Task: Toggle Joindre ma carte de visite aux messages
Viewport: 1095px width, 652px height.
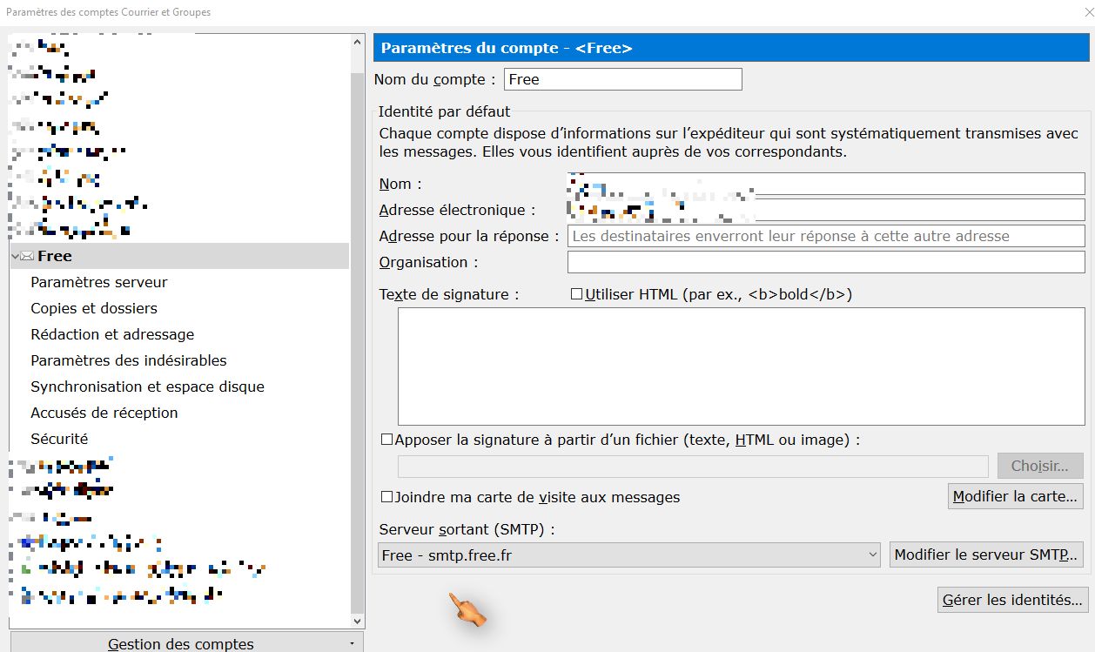Action: click(x=387, y=497)
